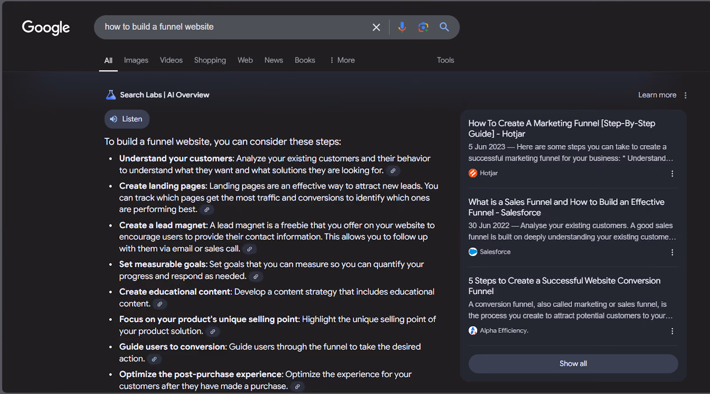Select the All results tab
The width and height of the screenshot is (710, 394).
pyautogui.click(x=108, y=60)
